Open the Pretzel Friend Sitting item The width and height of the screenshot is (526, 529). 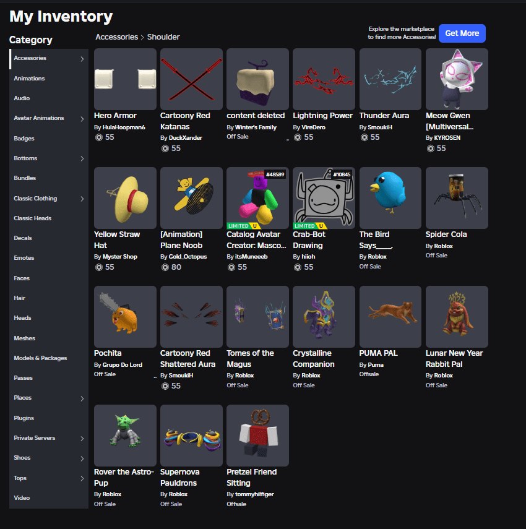pos(257,436)
